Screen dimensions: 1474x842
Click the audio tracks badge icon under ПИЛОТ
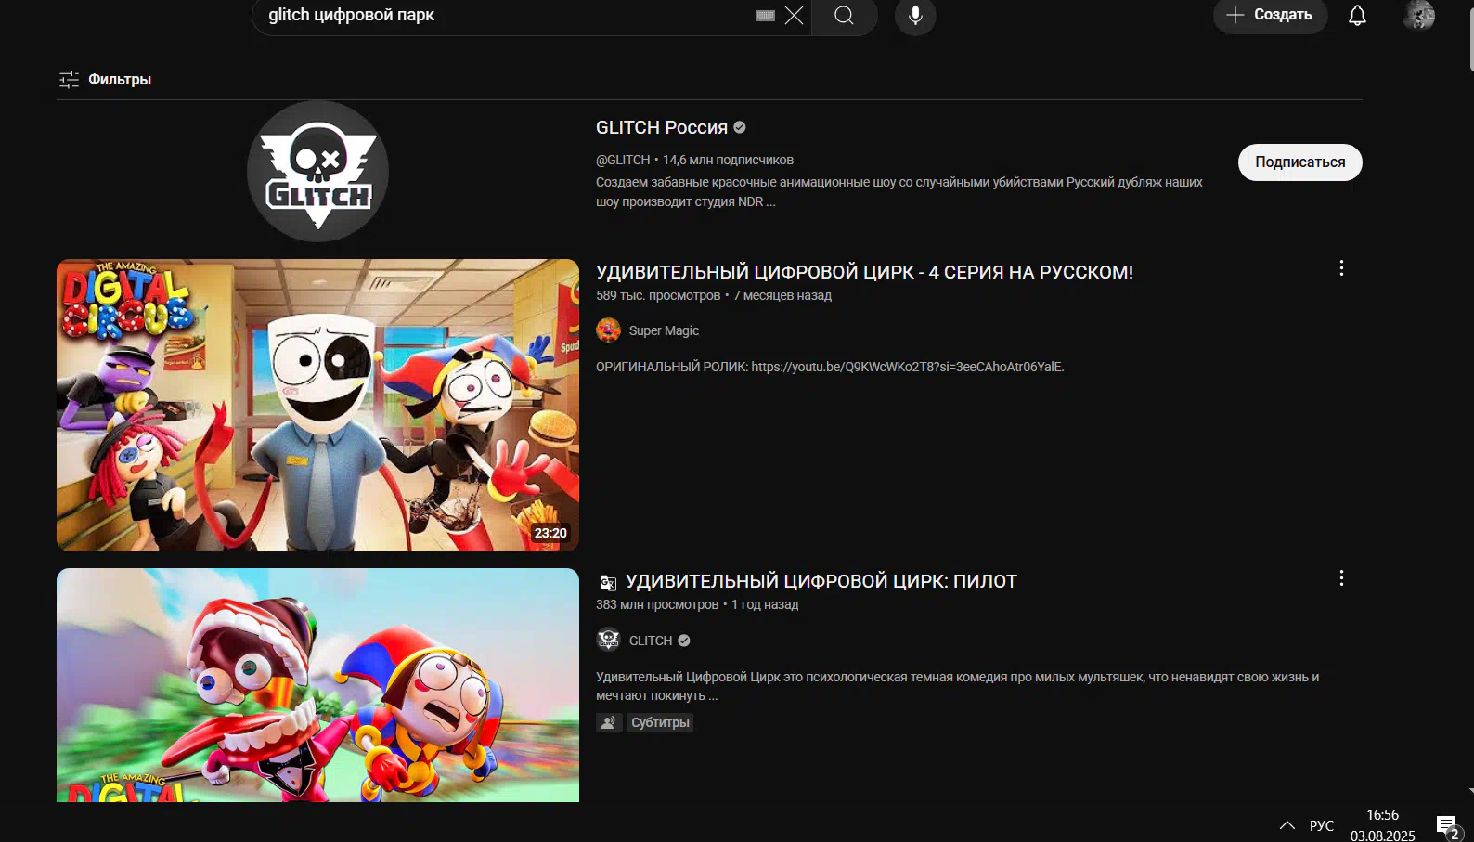pos(609,722)
